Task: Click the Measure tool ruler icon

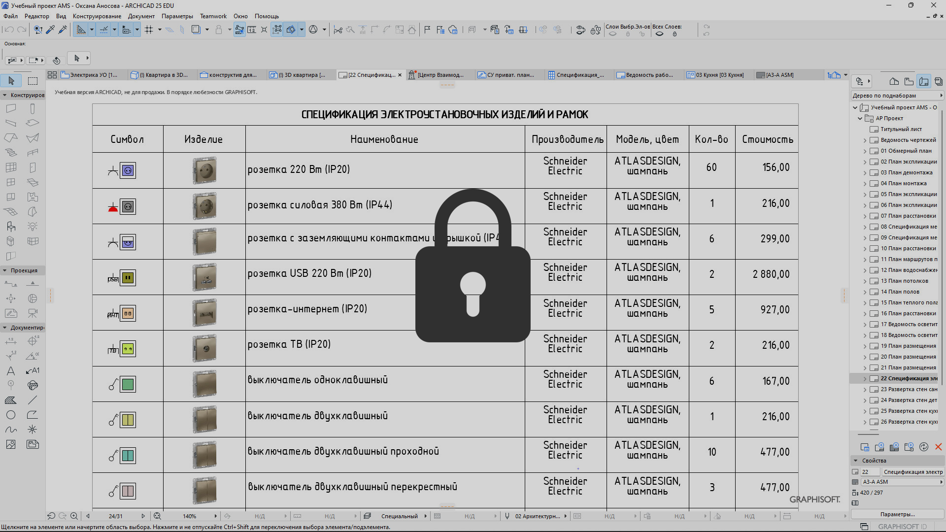Action: (x=252, y=30)
